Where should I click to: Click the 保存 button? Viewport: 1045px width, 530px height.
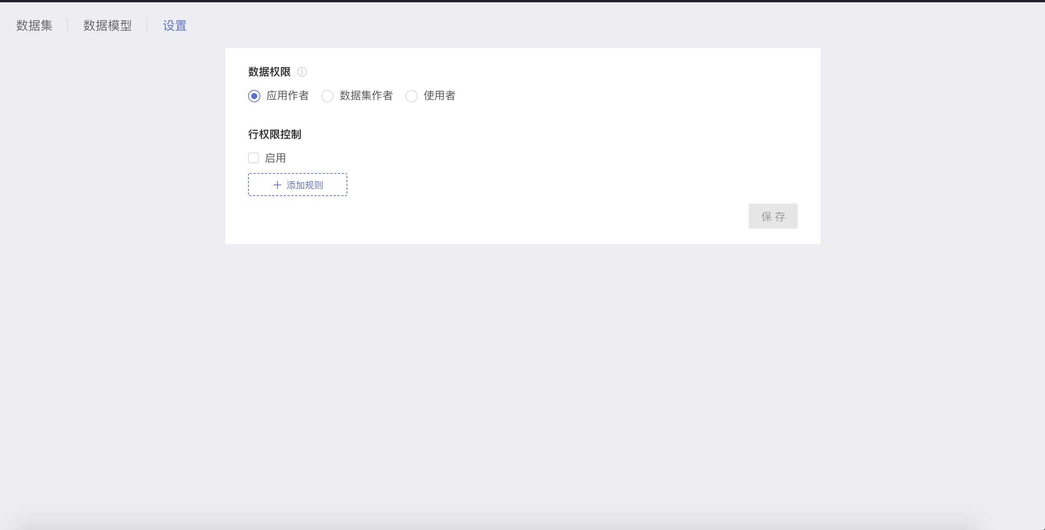click(x=773, y=216)
